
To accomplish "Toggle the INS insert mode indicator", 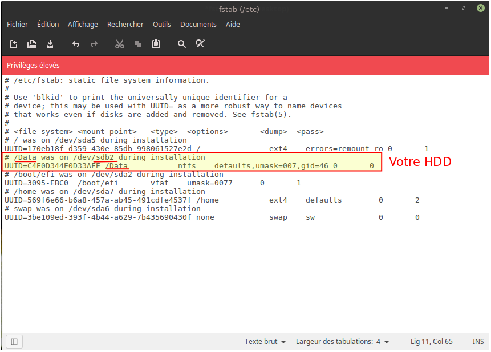I will tap(478, 342).
